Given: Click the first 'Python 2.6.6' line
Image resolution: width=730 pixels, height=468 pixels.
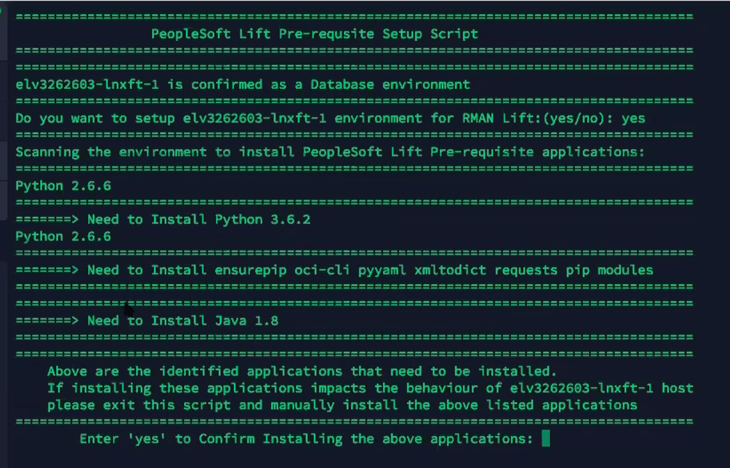Looking at the screenshot, I should tap(64, 186).
